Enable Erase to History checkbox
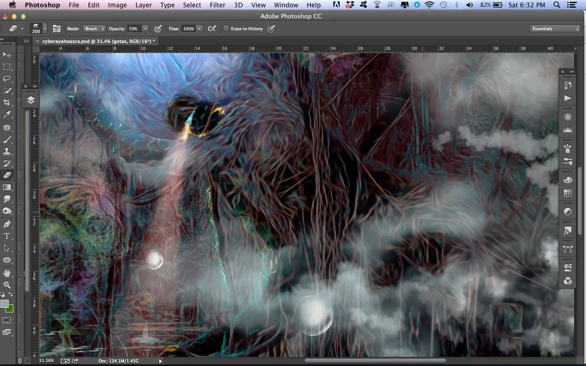 [226, 28]
